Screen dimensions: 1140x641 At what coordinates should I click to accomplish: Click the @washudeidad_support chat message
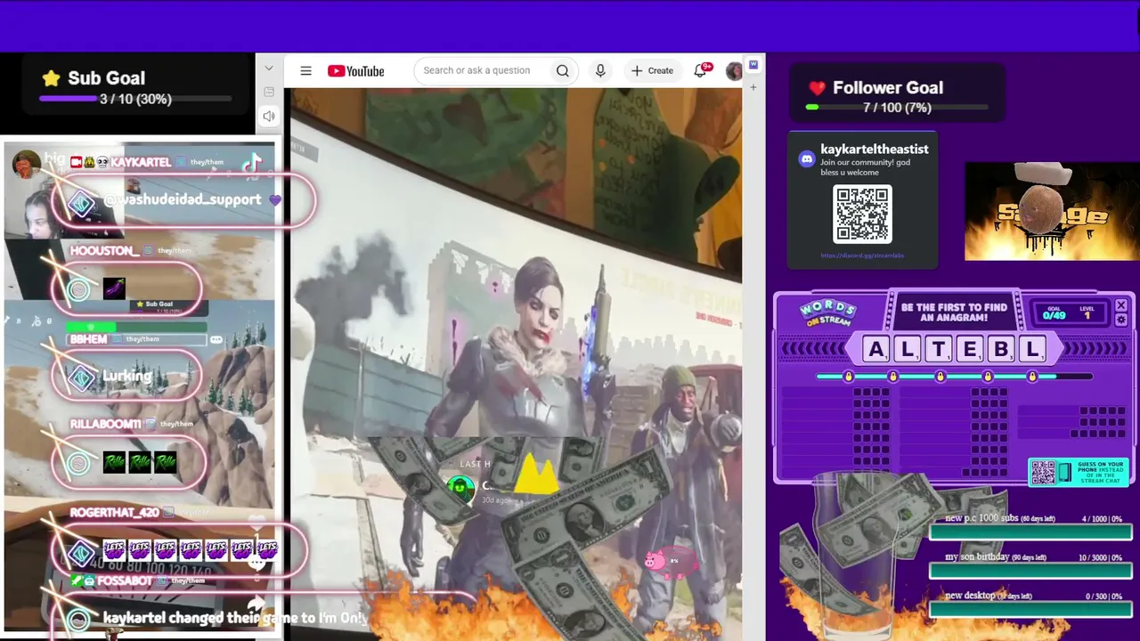(183, 199)
